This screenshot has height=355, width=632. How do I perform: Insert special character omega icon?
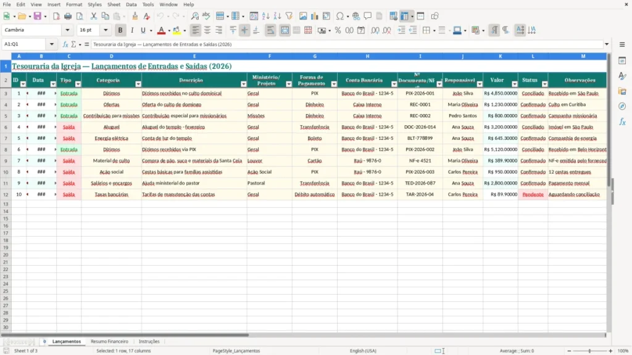point(340,16)
